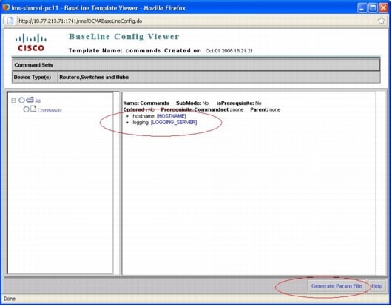Click the hostname command text
Viewport: 392px width, 306px height.
pyautogui.click(x=143, y=116)
